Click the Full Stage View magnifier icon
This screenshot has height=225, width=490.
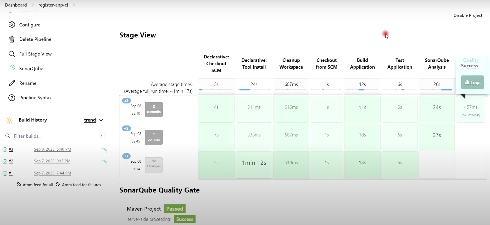pyautogui.click(x=12, y=54)
